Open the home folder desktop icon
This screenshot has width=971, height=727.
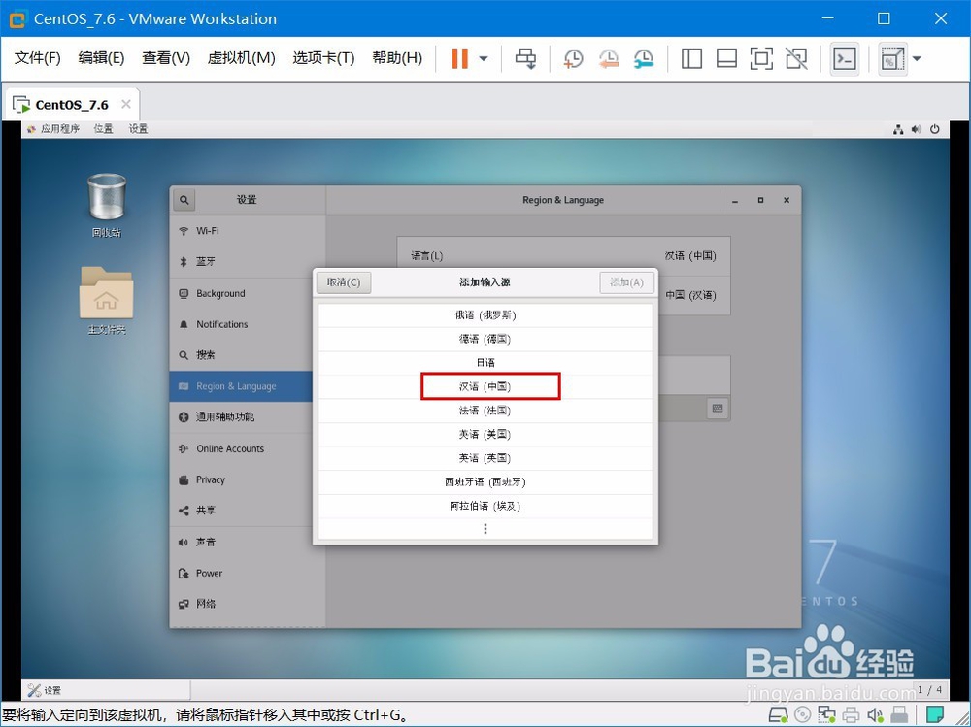tap(107, 300)
